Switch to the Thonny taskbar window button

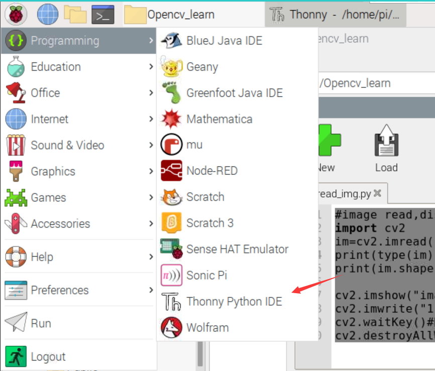pyautogui.click(x=336, y=15)
